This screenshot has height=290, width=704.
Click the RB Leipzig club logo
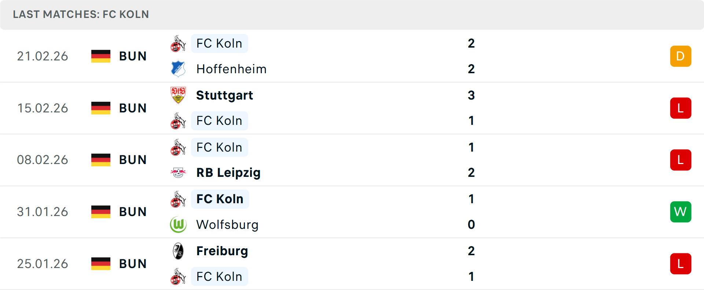click(178, 172)
